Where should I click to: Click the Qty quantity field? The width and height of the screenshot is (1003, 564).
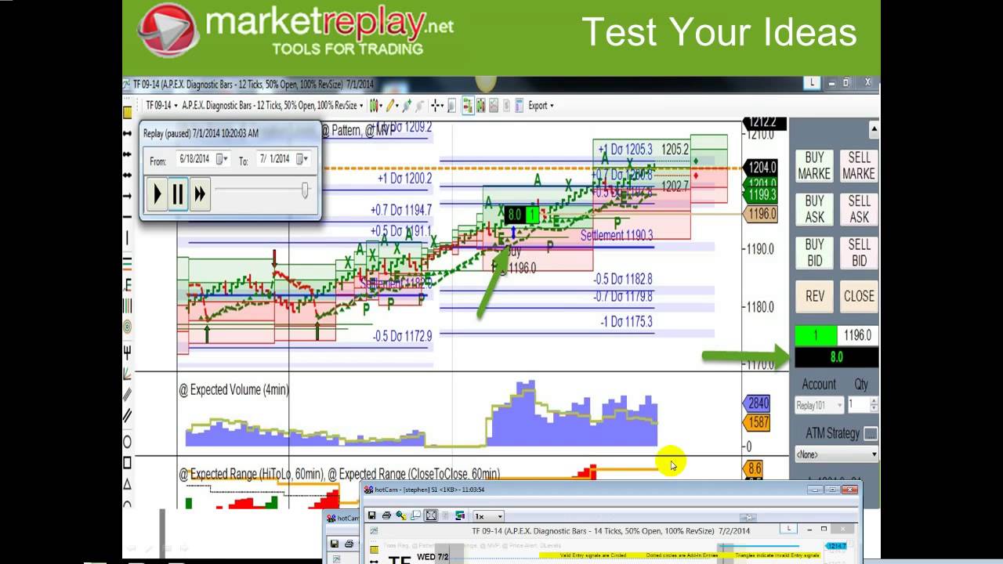pos(858,405)
